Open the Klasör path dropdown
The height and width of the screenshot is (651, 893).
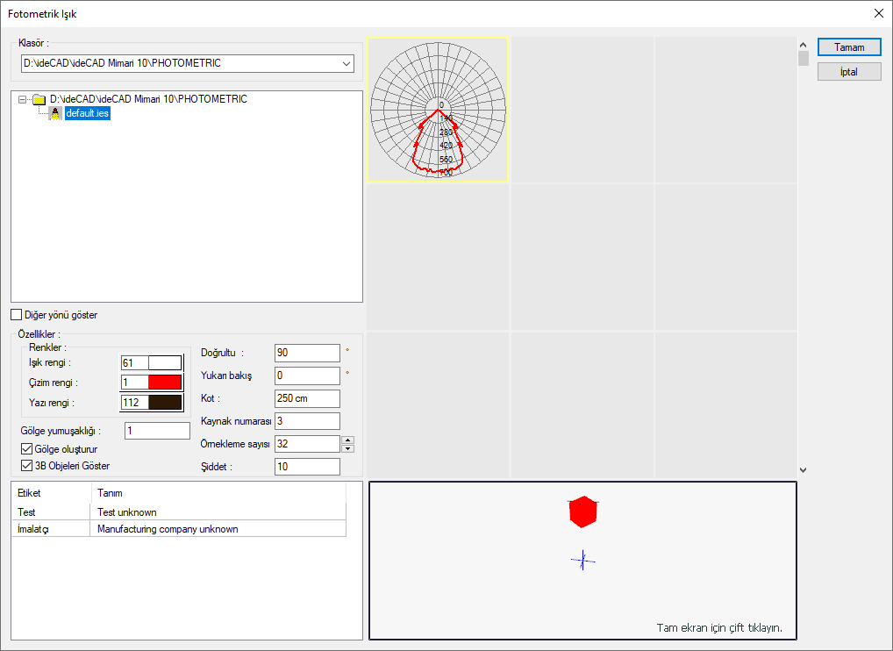coord(345,63)
